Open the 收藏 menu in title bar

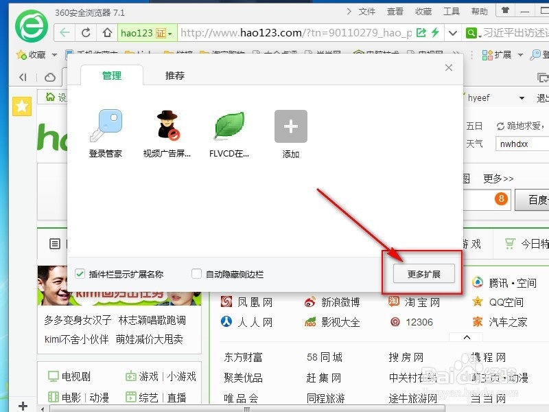(423, 12)
